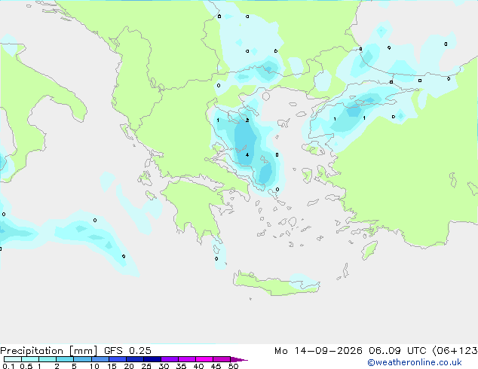Click the Precipitation [mm] title text
Screen dimensions: 478x369
click(49, 351)
